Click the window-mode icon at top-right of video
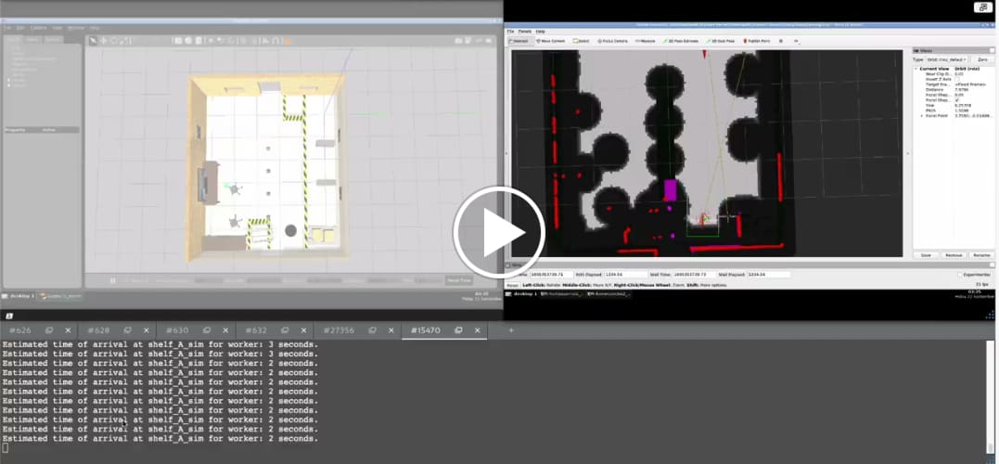 tap(982, 7)
